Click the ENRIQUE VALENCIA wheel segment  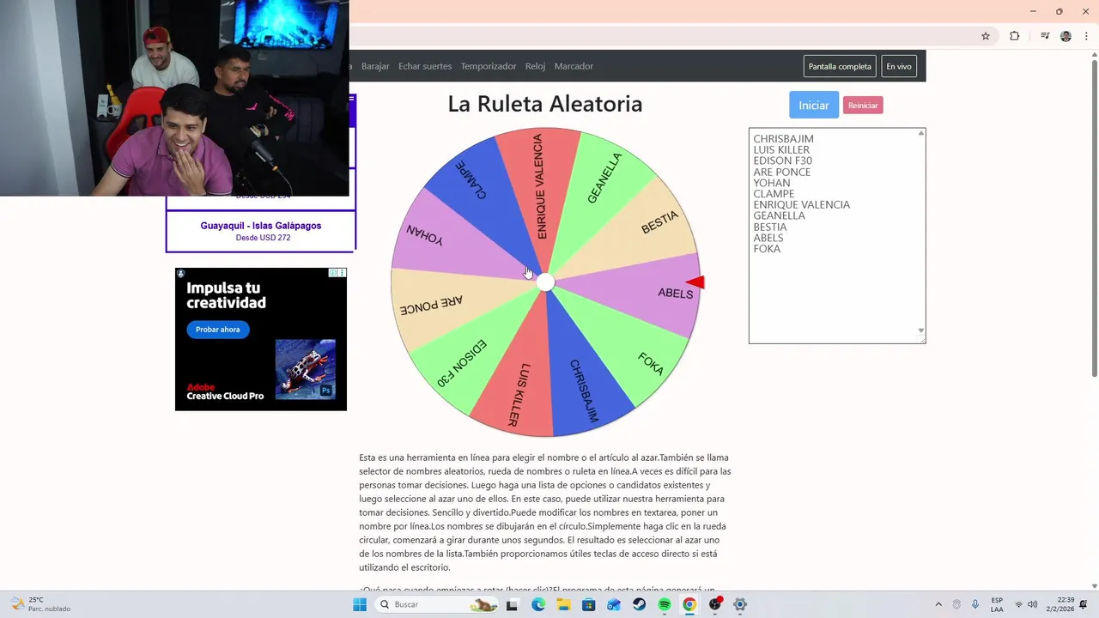coord(540,185)
